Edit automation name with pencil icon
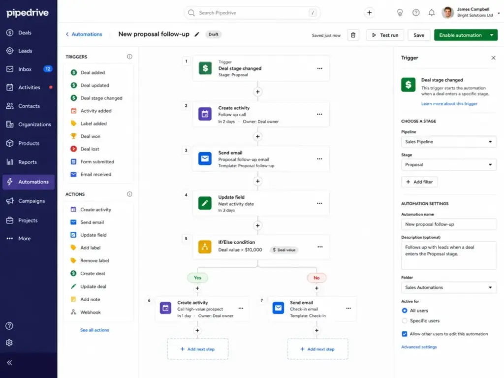 coord(197,34)
